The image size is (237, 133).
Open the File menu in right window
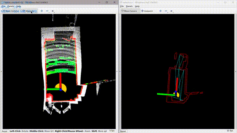[122, 6]
